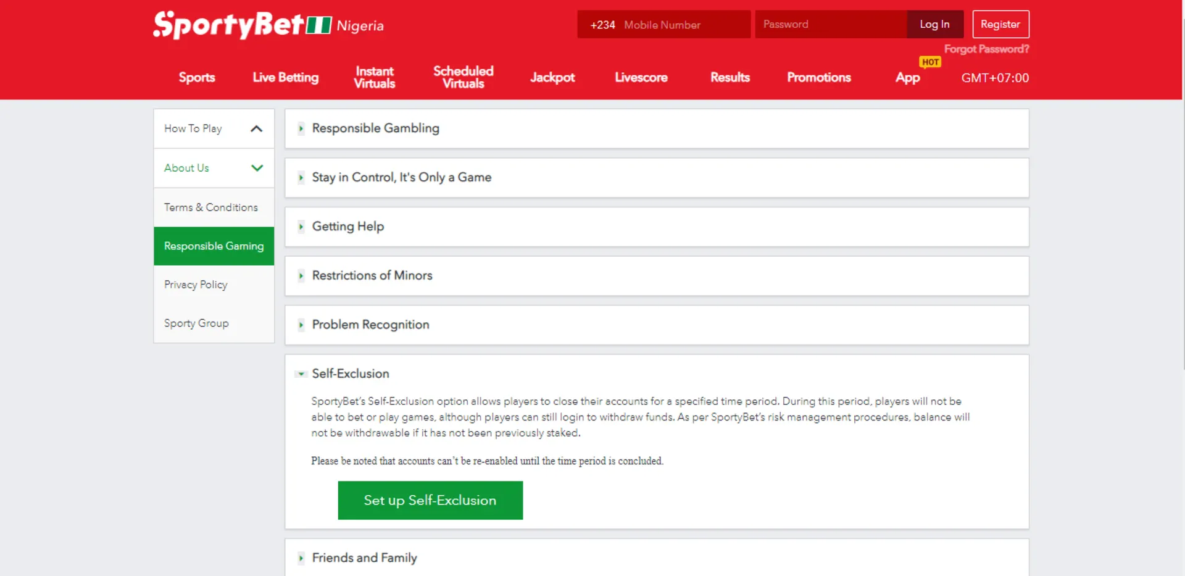Screen dimensions: 1185x576
Task: Open the Live Betting menu
Action: 285,77
